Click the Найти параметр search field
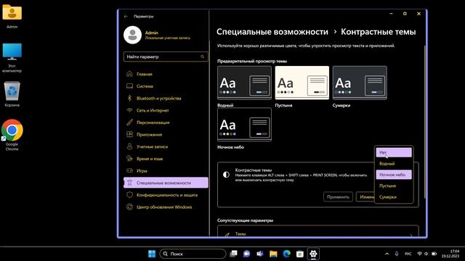465x261 pixels. [x=166, y=57]
